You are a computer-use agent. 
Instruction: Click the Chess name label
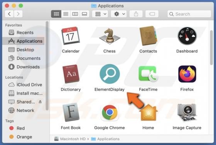point(110,51)
